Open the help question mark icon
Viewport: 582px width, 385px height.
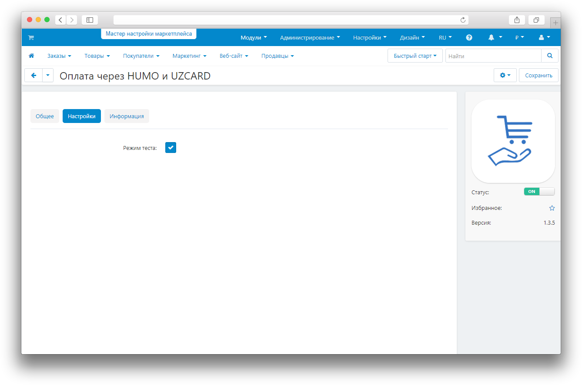point(469,38)
